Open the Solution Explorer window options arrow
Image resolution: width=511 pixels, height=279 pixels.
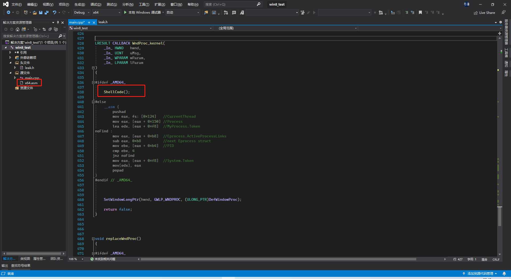click(53, 22)
